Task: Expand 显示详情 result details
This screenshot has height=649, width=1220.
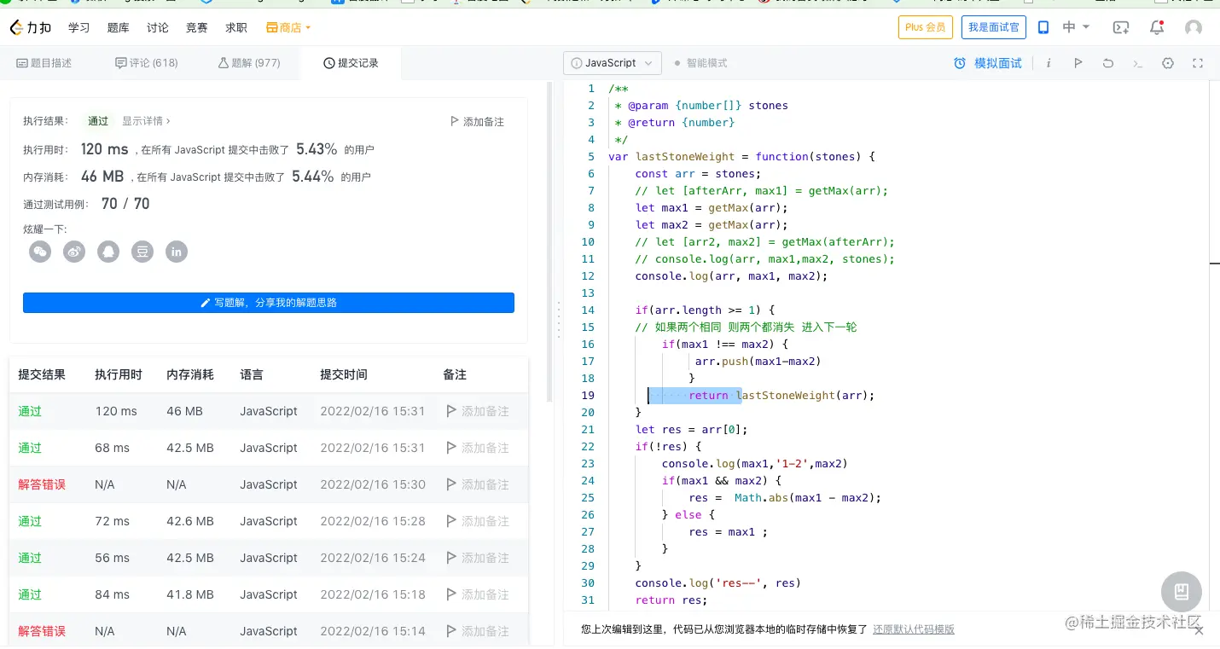Action: click(x=146, y=121)
